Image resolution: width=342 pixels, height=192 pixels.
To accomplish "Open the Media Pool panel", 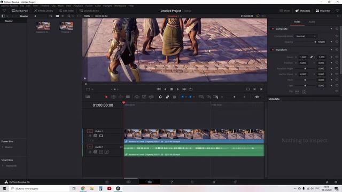I will click(x=20, y=11).
